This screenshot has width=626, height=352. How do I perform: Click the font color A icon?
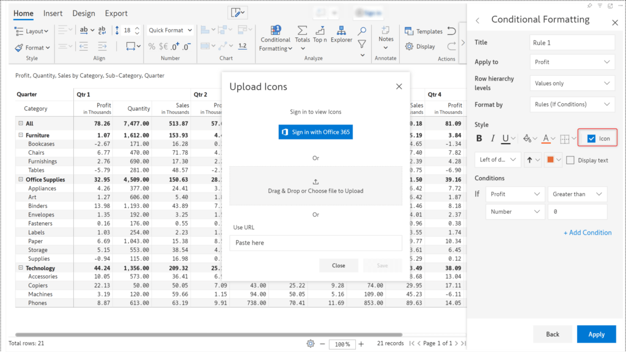pos(546,138)
